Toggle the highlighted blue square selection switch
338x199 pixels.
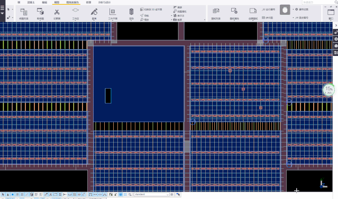13,194
